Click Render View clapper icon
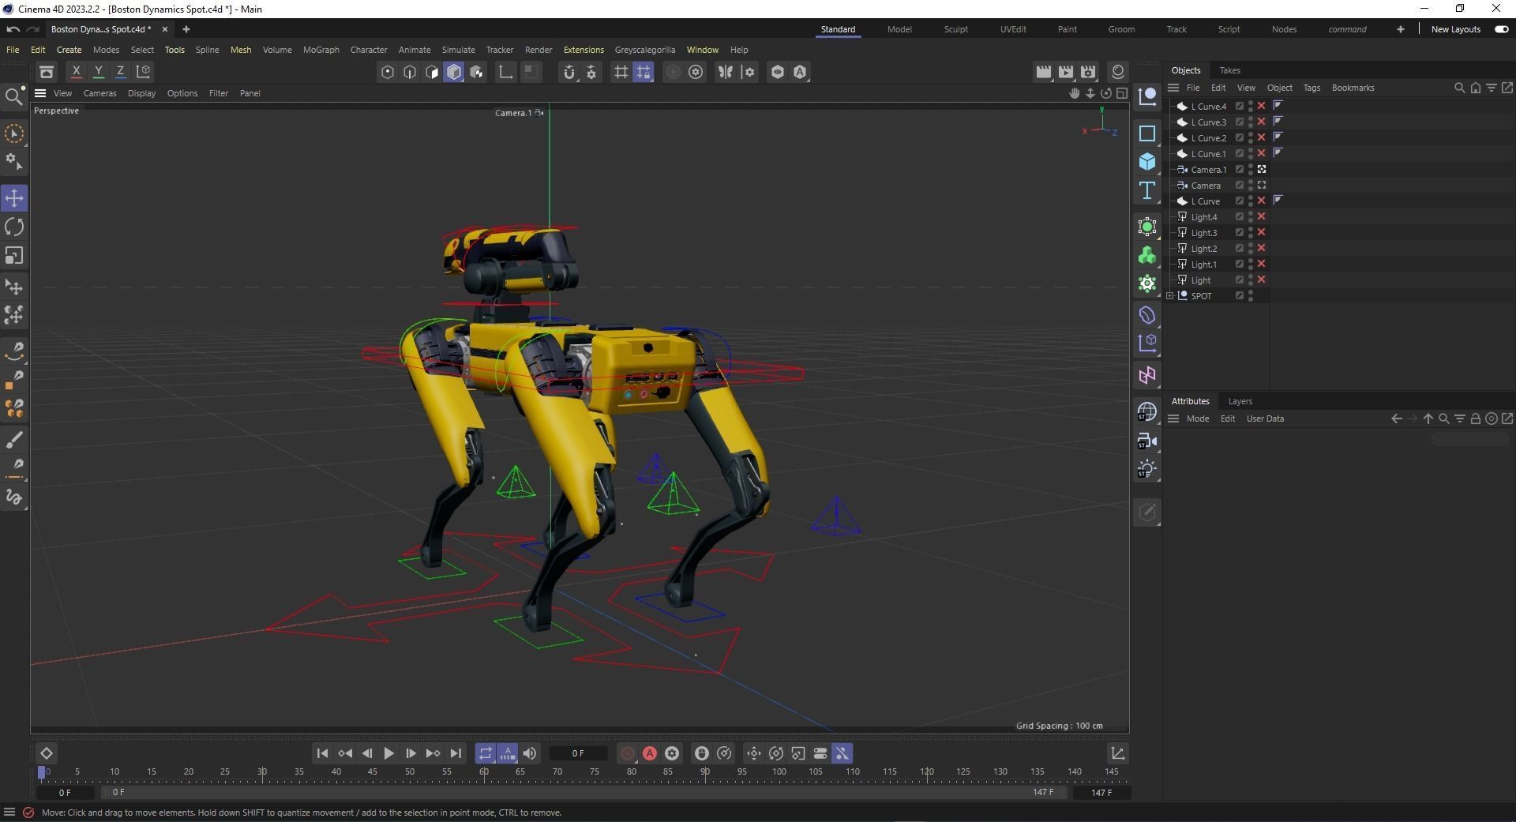The width and height of the screenshot is (1516, 822). pyautogui.click(x=1044, y=72)
